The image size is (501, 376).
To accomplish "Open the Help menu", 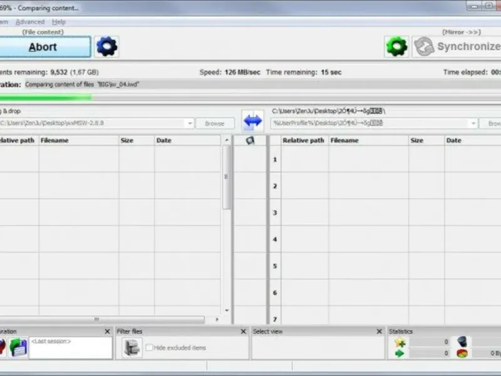I will point(59,22).
